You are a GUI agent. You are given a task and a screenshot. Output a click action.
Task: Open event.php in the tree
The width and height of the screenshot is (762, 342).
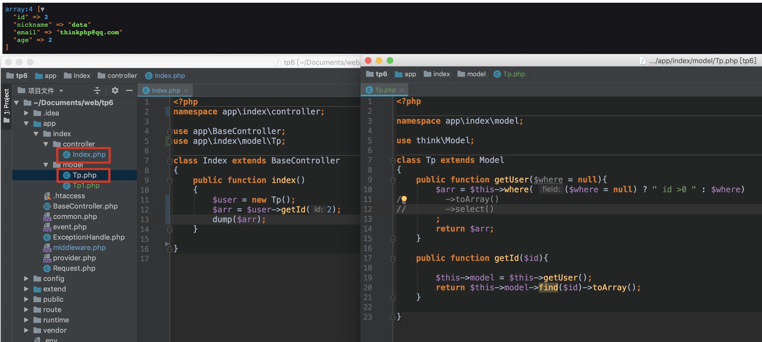coord(65,227)
